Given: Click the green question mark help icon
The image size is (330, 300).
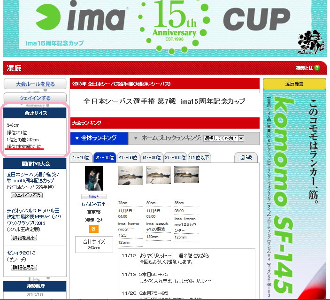Looking at the screenshot, I should point(317,68).
